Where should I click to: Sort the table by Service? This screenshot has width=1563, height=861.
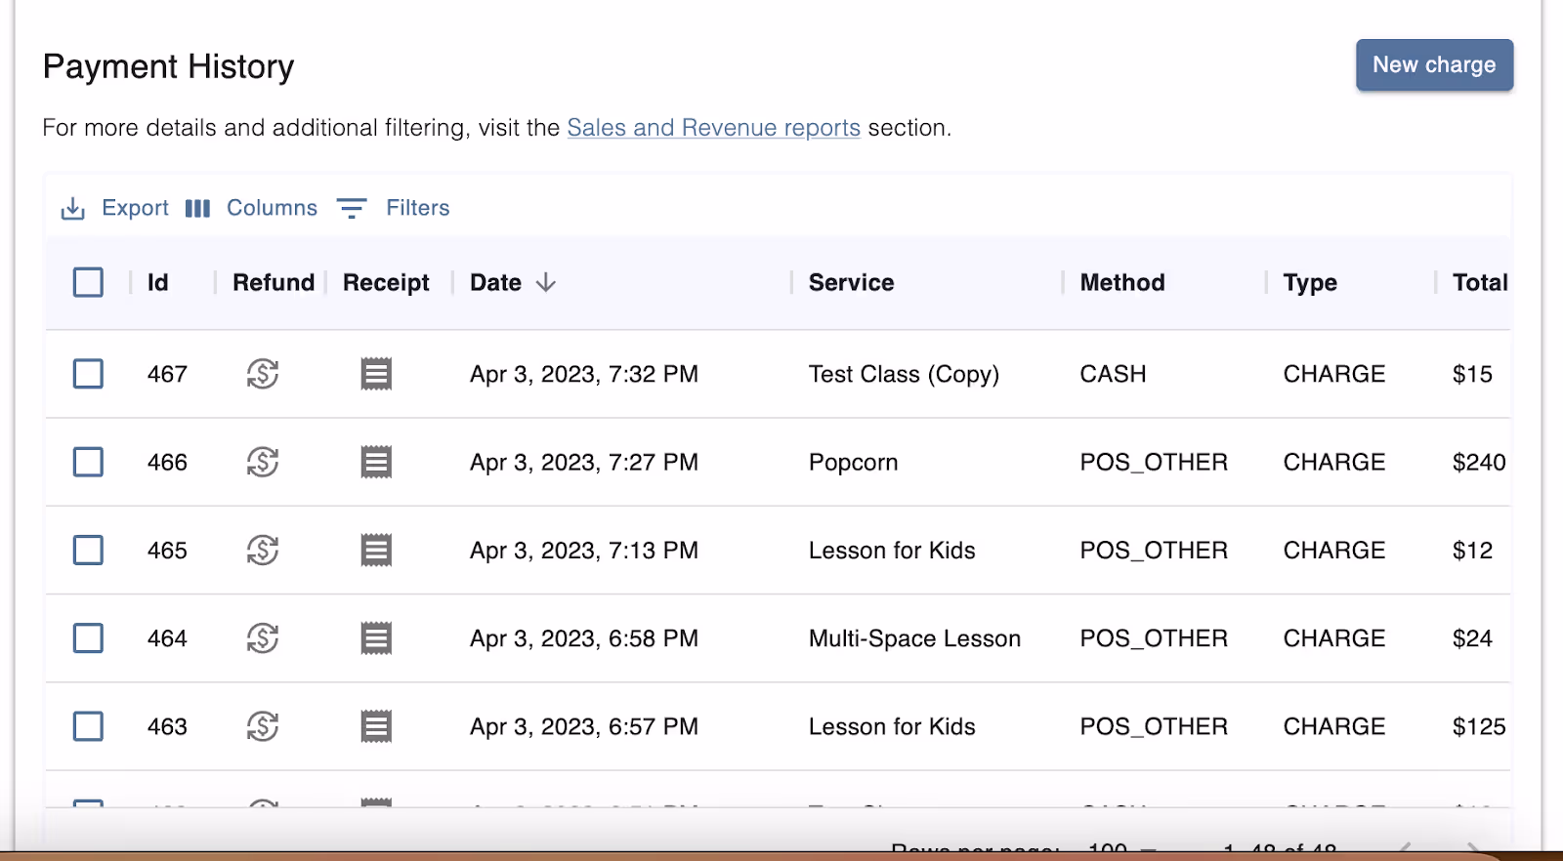pyautogui.click(x=851, y=283)
